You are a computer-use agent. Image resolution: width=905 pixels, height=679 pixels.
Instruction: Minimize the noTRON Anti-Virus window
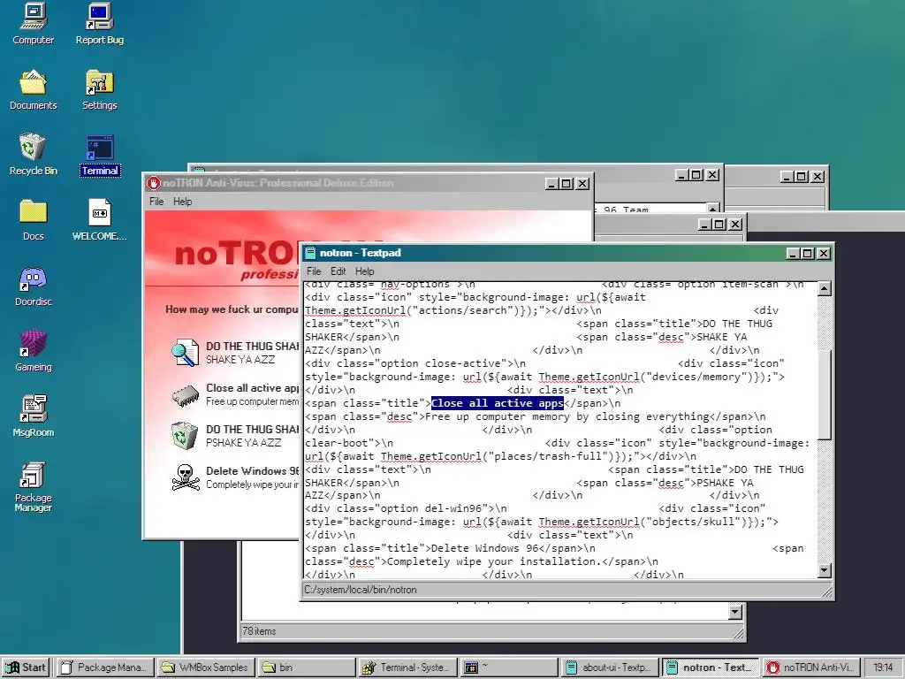(551, 184)
